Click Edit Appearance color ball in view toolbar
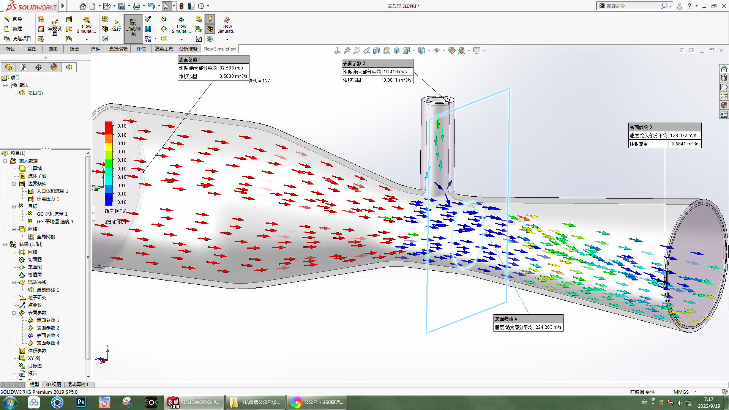 pos(452,50)
